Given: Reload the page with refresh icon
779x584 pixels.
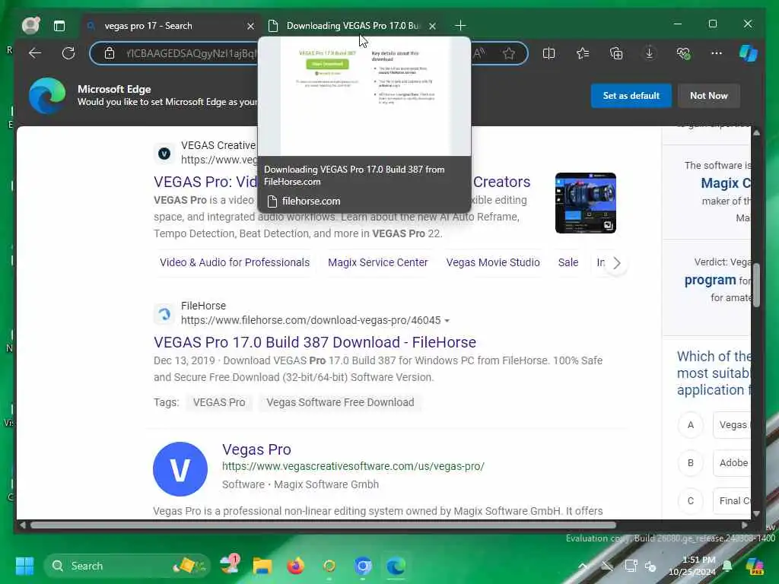Looking at the screenshot, I should click(68, 53).
